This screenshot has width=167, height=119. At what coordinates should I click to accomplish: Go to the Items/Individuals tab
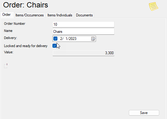click(x=60, y=15)
